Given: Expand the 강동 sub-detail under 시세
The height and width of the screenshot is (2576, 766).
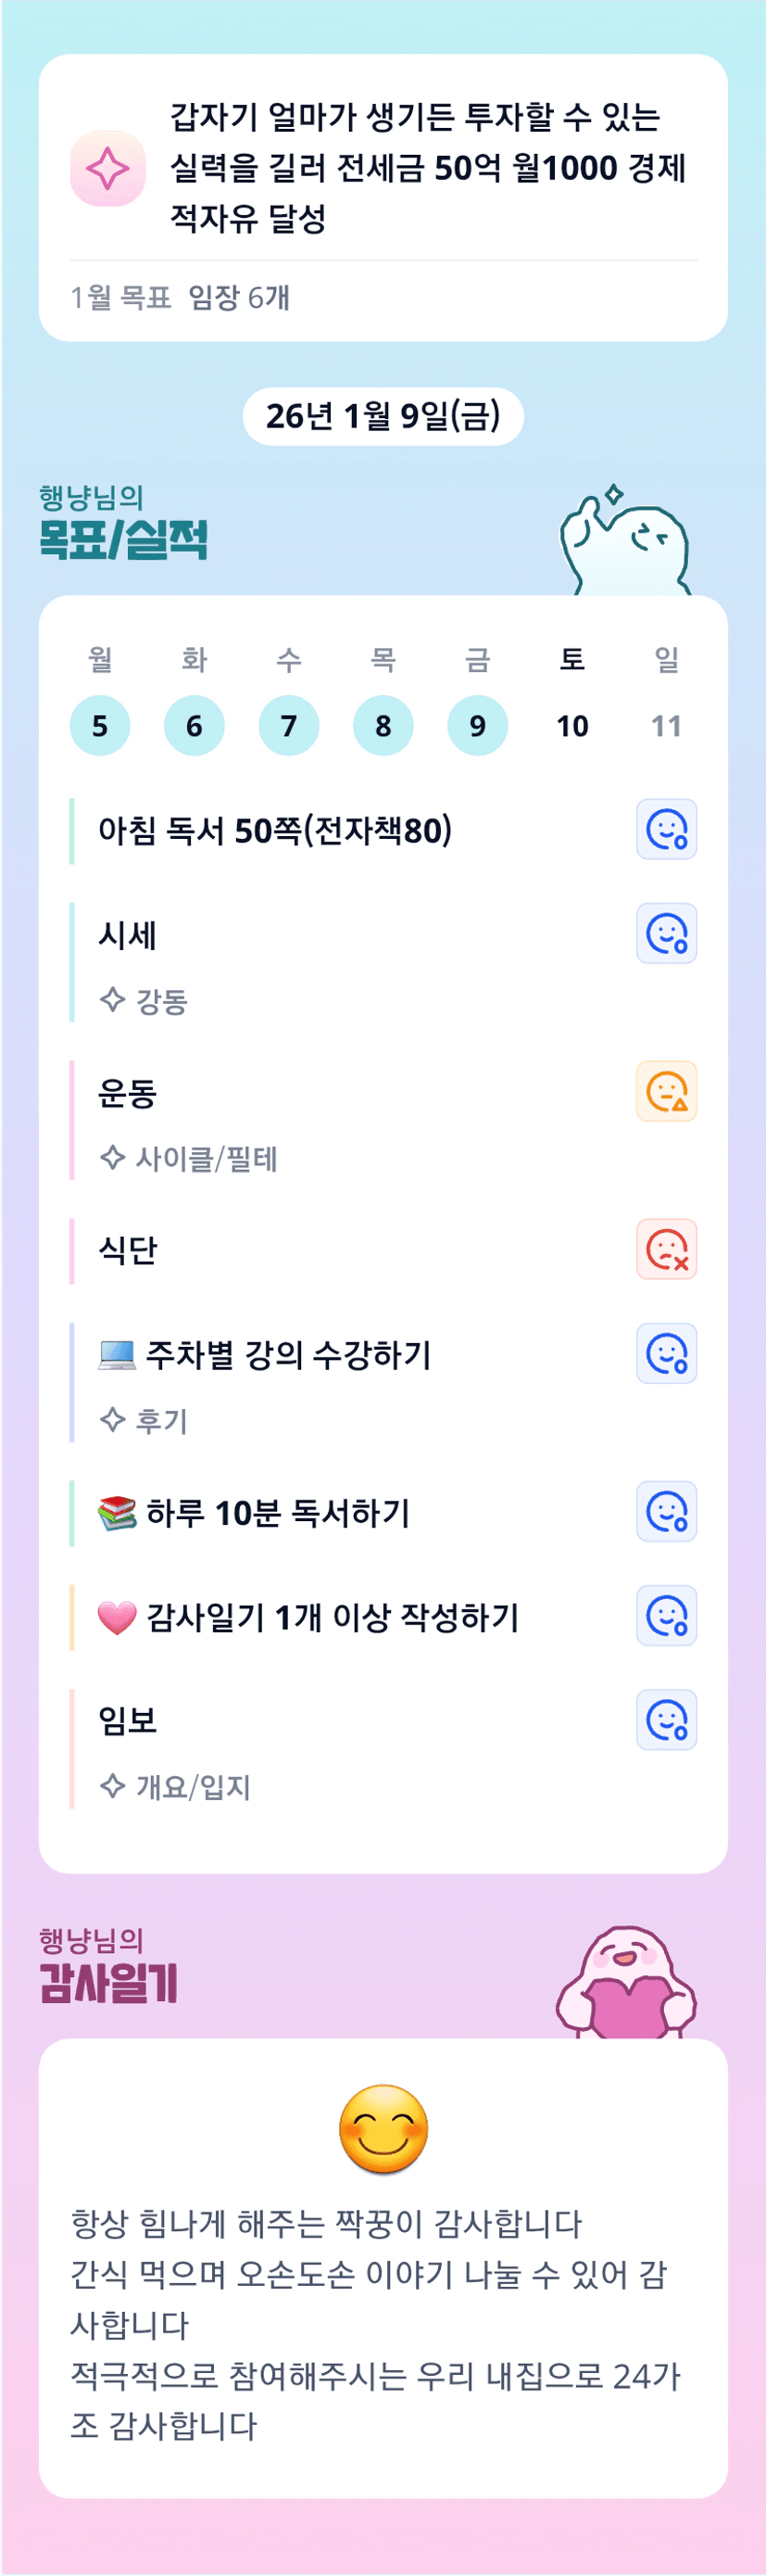Looking at the screenshot, I should 144,1000.
